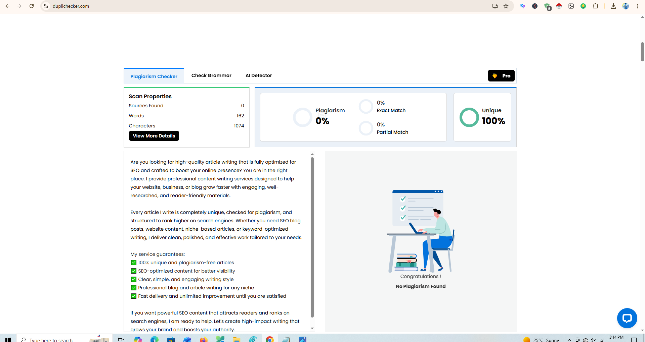Open the browser profile avatar menu

(626, 6)
